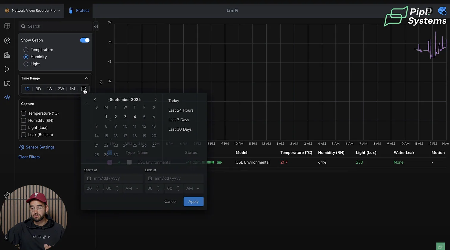Check the Humidity (RH) capture checkbox

click(24, 120)
